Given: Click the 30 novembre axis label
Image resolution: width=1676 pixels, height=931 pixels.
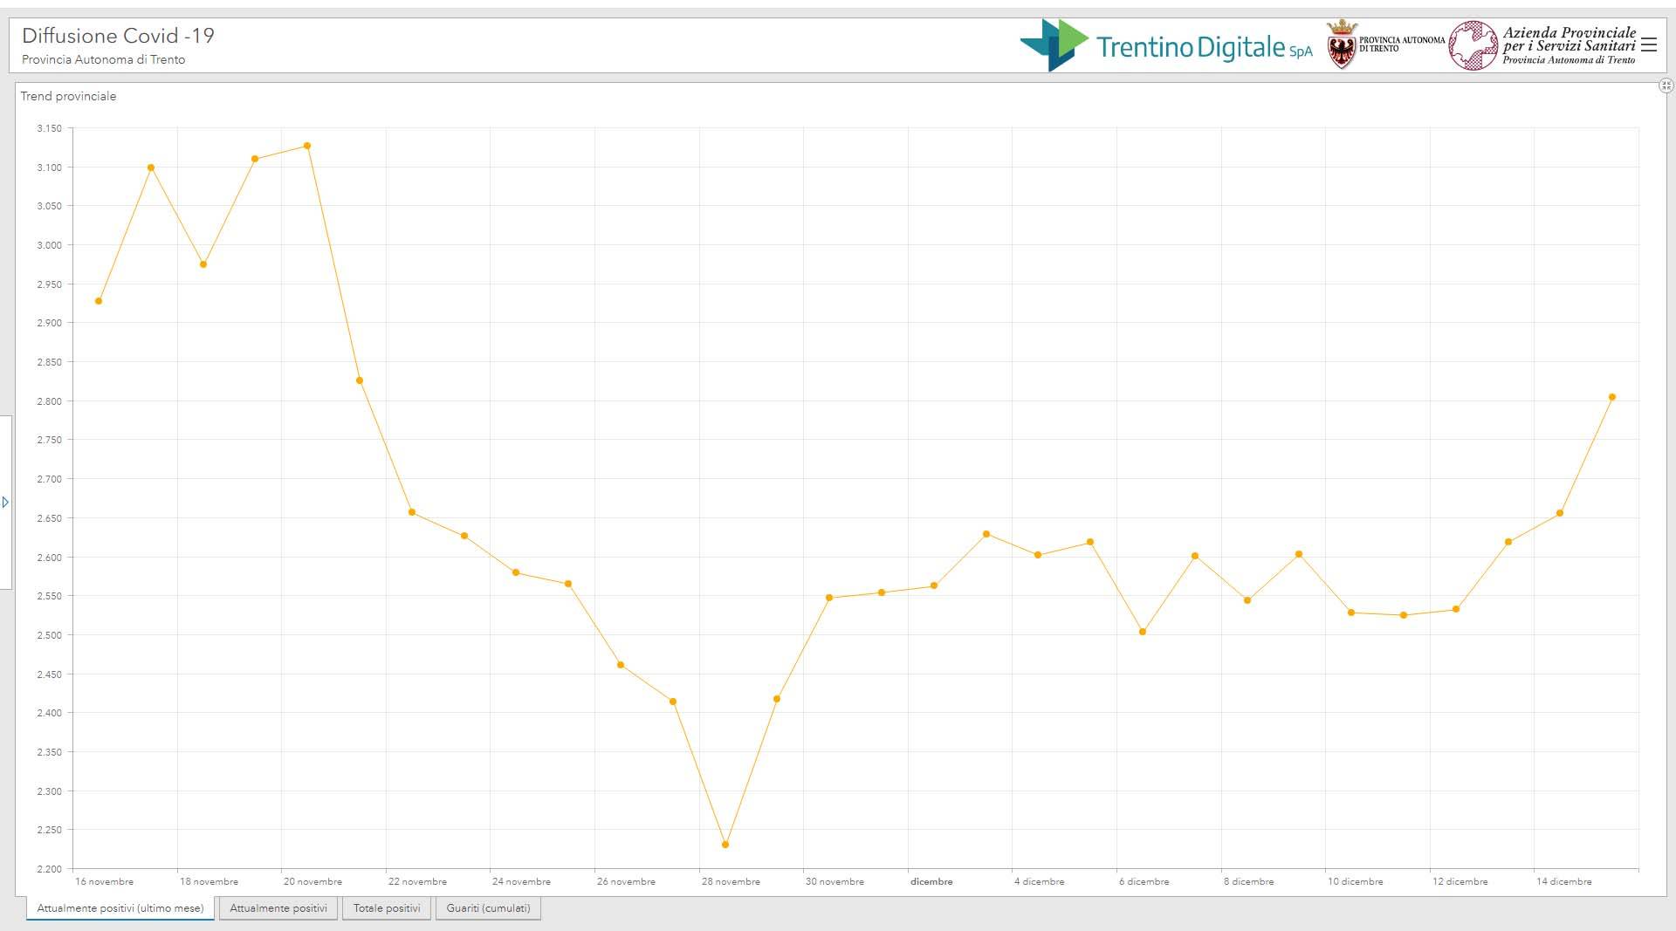Looking at the screenshot, I should (835, 881).
